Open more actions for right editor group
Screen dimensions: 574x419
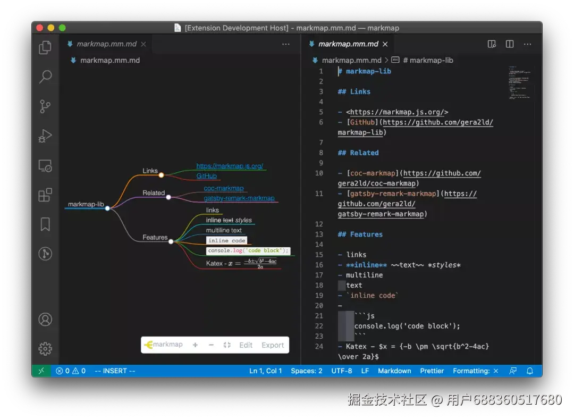528,44
